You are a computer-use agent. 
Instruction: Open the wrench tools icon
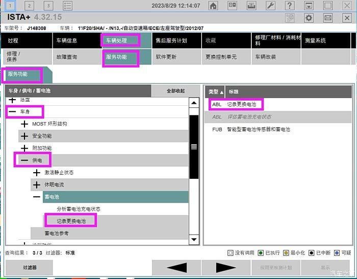tap(271, 6)
